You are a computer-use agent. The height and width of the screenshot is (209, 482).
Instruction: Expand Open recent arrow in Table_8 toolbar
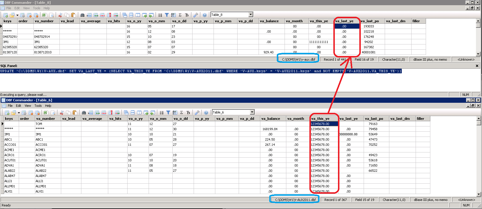click(x=17, y=15)
